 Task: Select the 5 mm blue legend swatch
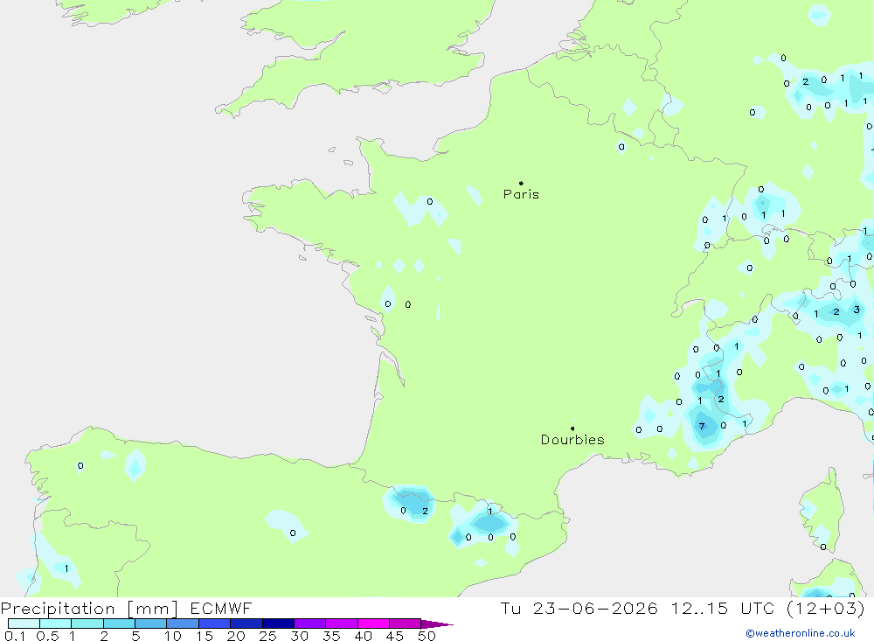pos(150,624)
